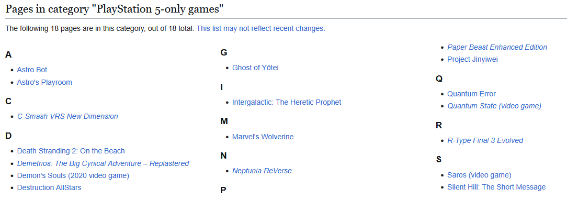The height and width of the screenshot is (200, 567).
Task: Open Paper Beast Enhanced Edition page
Action: click(497, 47)
